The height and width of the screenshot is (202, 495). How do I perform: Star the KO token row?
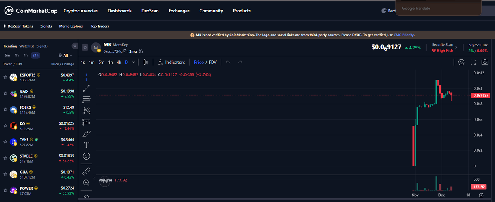pos(5,125)
